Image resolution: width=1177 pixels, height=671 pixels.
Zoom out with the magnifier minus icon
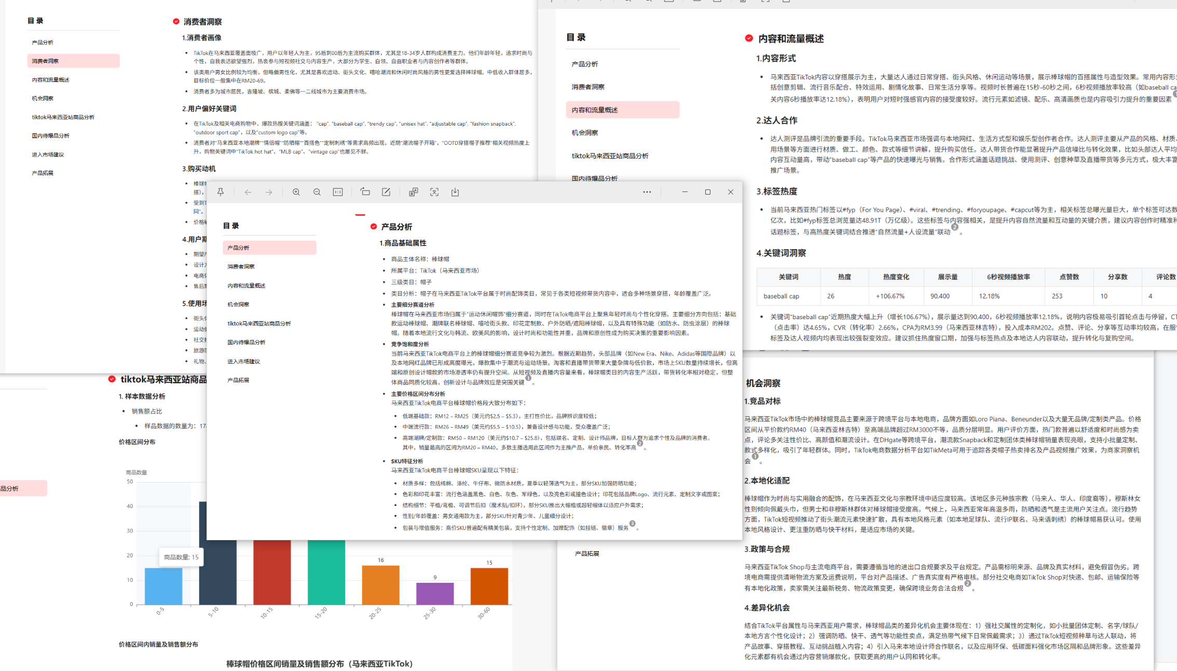317,192
